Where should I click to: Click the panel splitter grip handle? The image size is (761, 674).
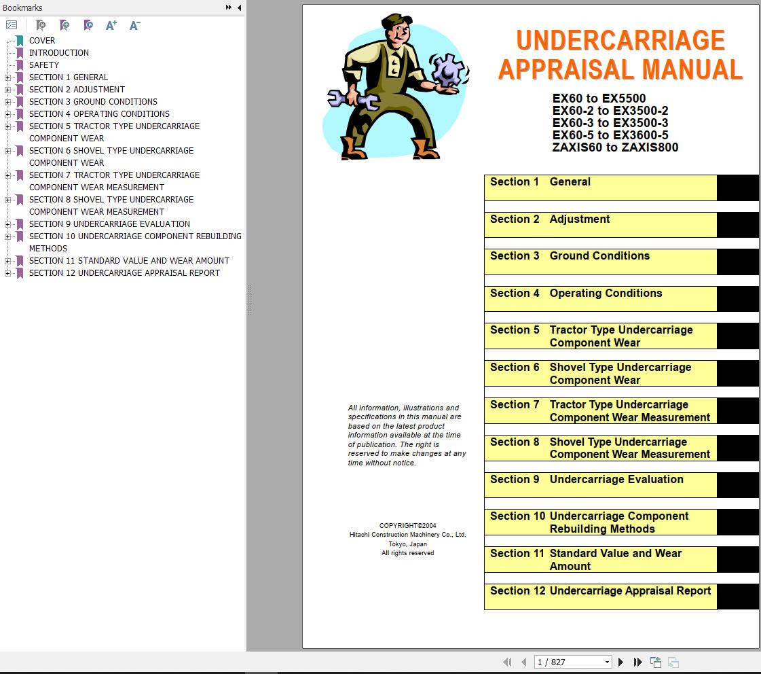(249, 300)
